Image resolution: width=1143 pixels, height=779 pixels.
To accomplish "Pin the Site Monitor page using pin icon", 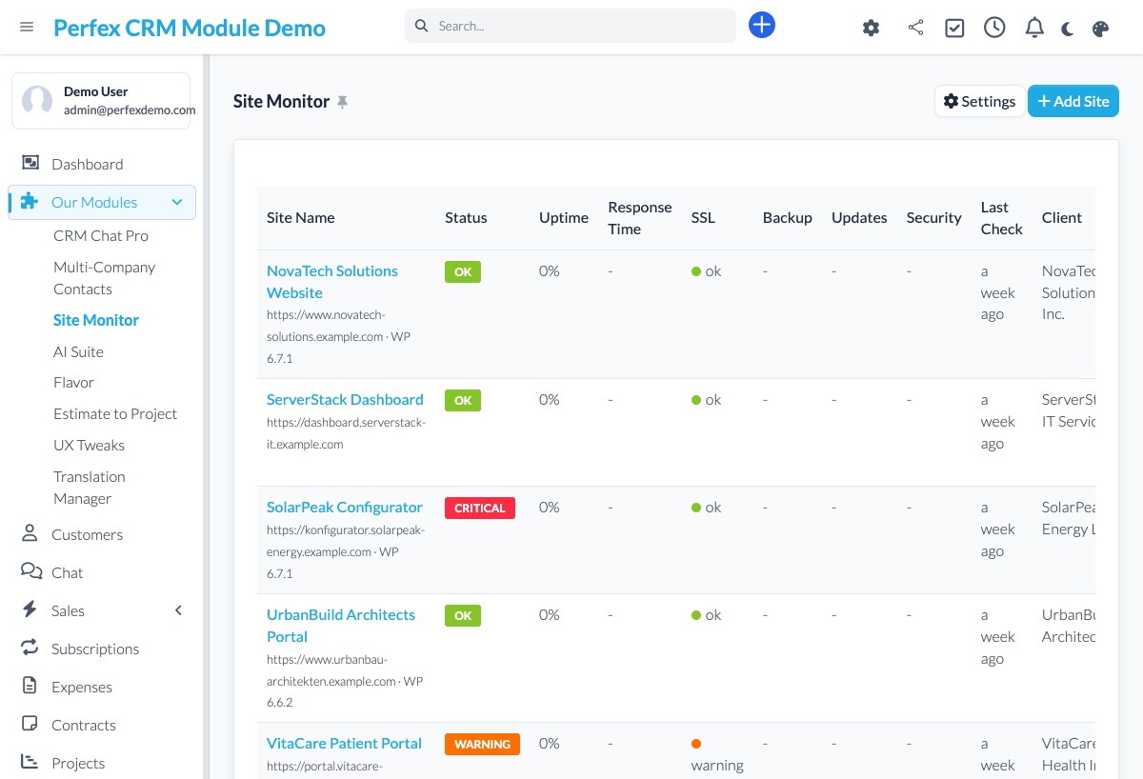I will (343, 101).
